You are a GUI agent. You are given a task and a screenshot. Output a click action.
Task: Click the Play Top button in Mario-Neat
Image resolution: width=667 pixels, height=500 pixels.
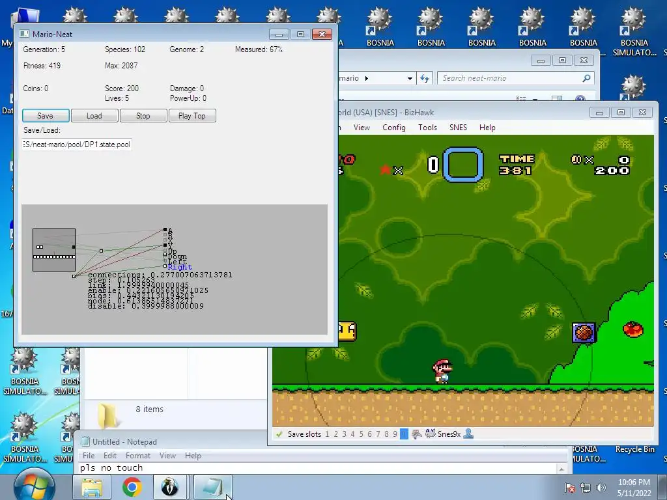(192, 116)
